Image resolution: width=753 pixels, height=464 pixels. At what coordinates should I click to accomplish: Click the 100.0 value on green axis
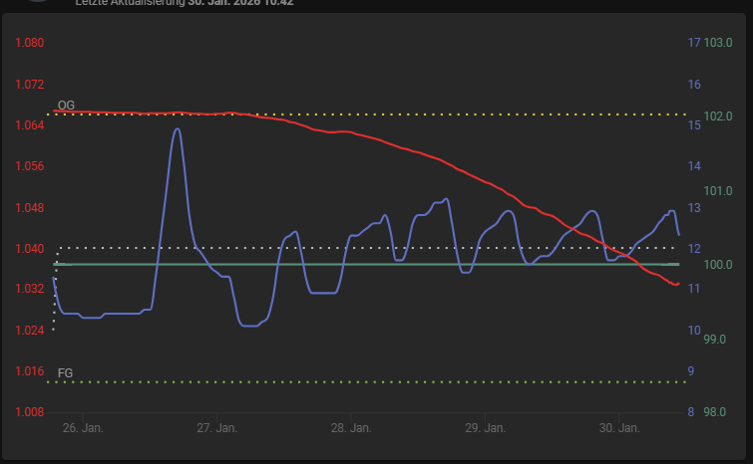coord(718,265)
